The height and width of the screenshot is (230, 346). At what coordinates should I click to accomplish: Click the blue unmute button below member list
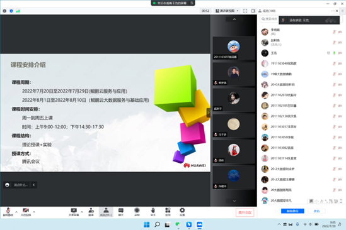click(x=292, y=211)
